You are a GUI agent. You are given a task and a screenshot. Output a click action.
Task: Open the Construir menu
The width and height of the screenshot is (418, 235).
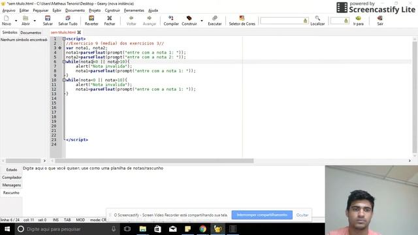click(112, 10)
